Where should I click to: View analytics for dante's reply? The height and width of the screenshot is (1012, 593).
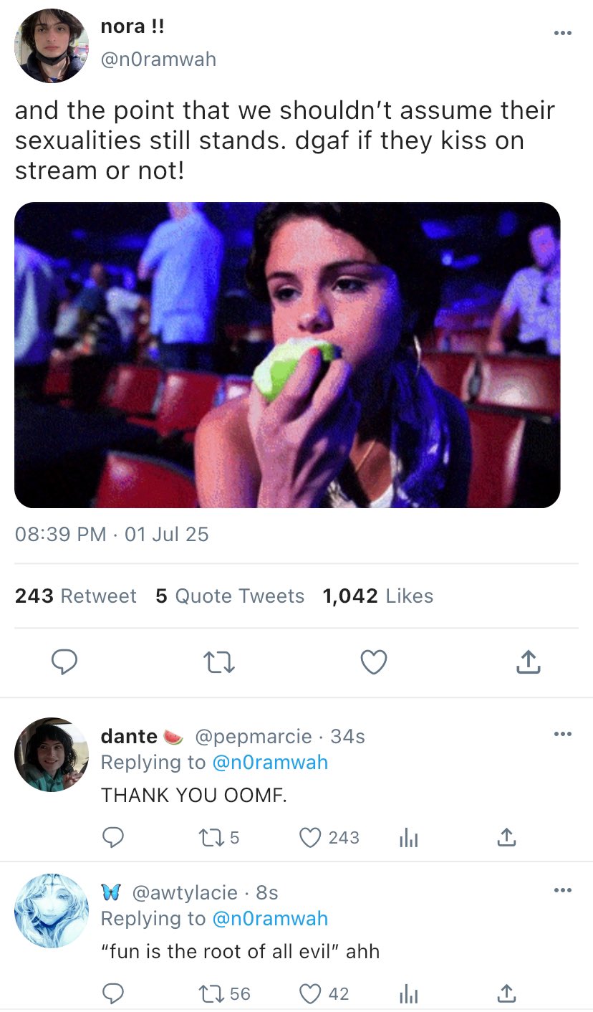coord(408,837)
